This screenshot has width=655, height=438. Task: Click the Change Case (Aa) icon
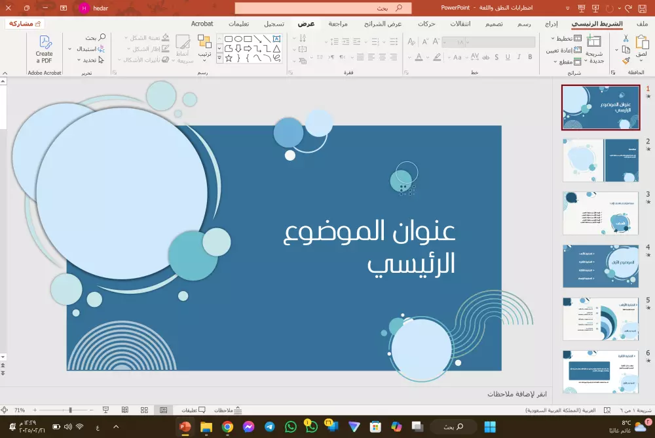pyautogui.click(x=457, y=57)
